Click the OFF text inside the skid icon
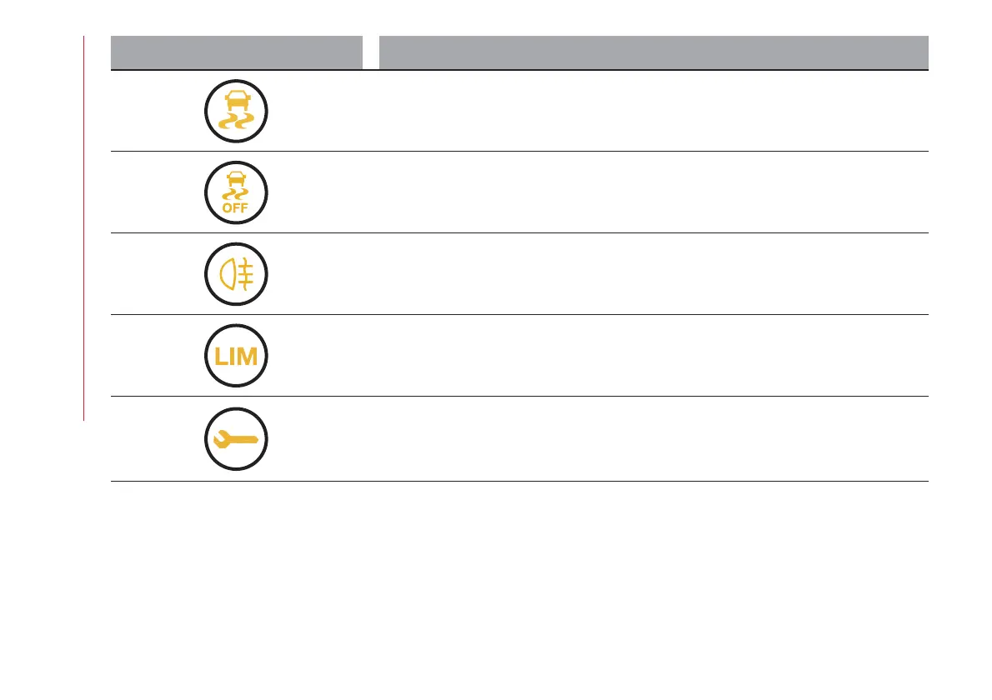 [x=237, y=208]
